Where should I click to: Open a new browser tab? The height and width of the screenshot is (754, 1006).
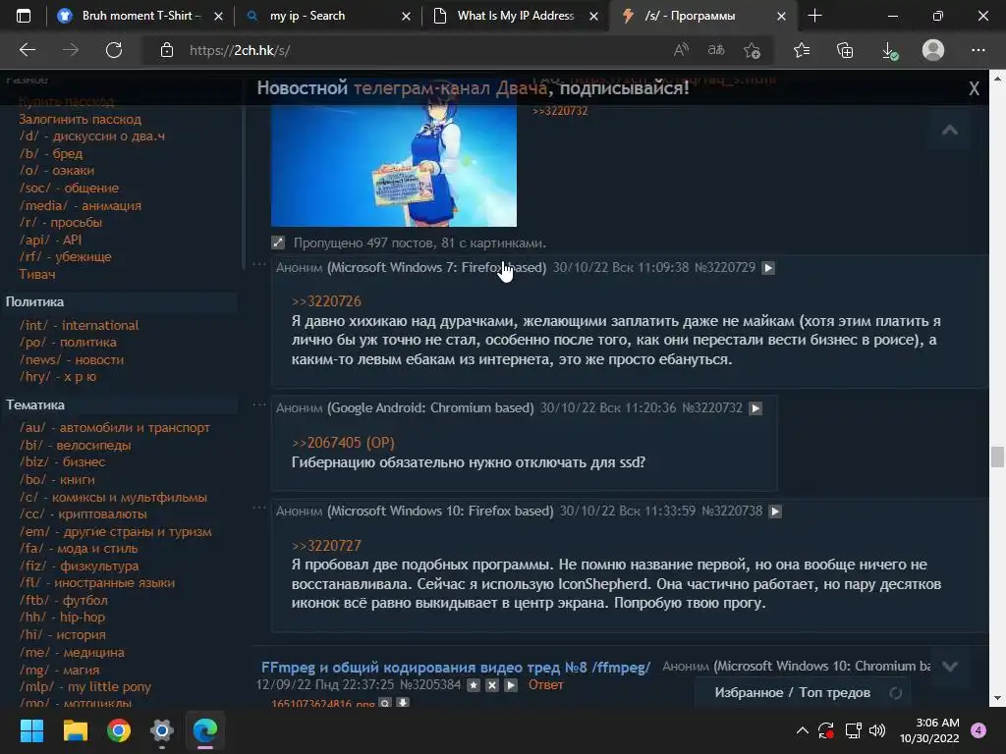coord(814,16)
